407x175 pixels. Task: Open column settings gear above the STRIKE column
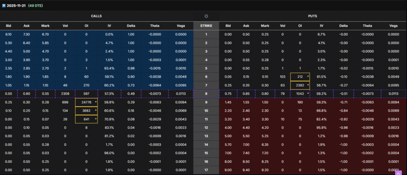tap(206, 16)
